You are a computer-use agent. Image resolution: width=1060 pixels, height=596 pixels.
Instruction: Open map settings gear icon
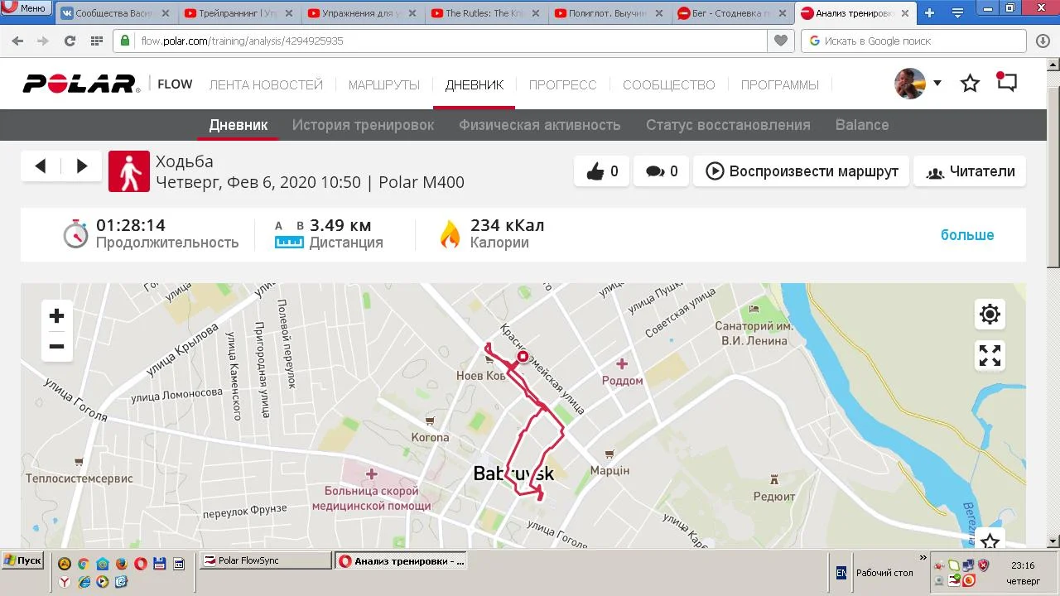[990, 315]
